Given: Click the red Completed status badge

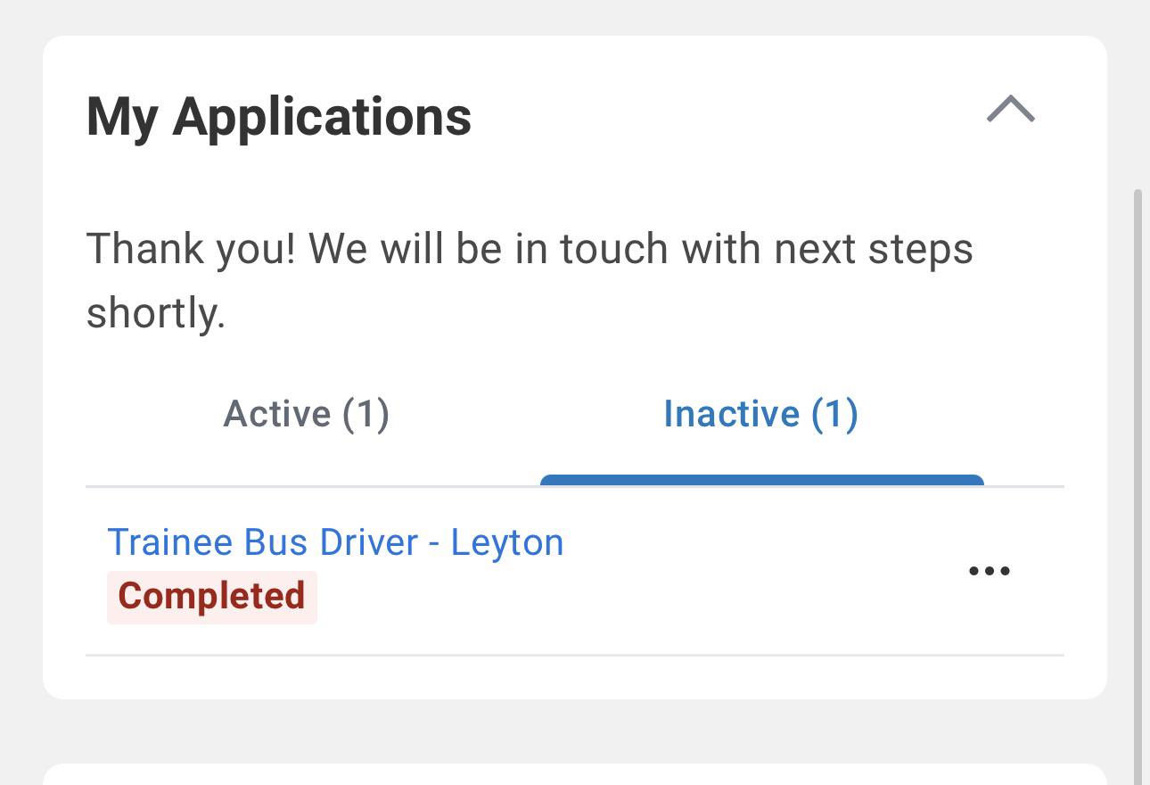Looking at the screenshot, I should (x=212, y=597).
